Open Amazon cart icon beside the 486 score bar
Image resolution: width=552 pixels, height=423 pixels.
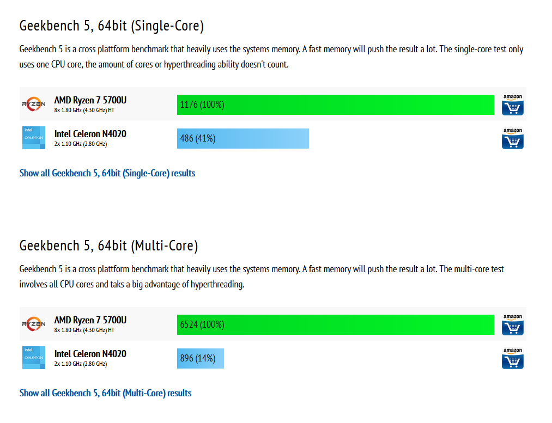512,138
